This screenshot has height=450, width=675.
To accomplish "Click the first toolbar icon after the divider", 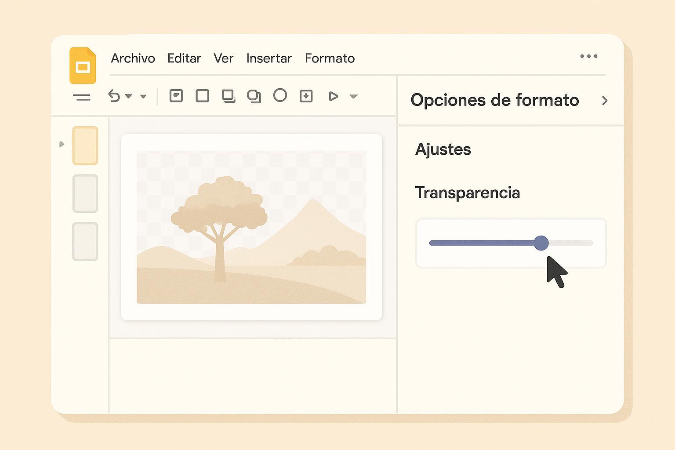I will [176, 96].
